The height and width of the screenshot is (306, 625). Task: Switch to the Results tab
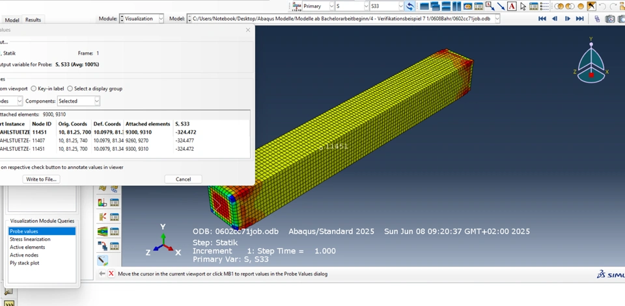pos(33,20)
